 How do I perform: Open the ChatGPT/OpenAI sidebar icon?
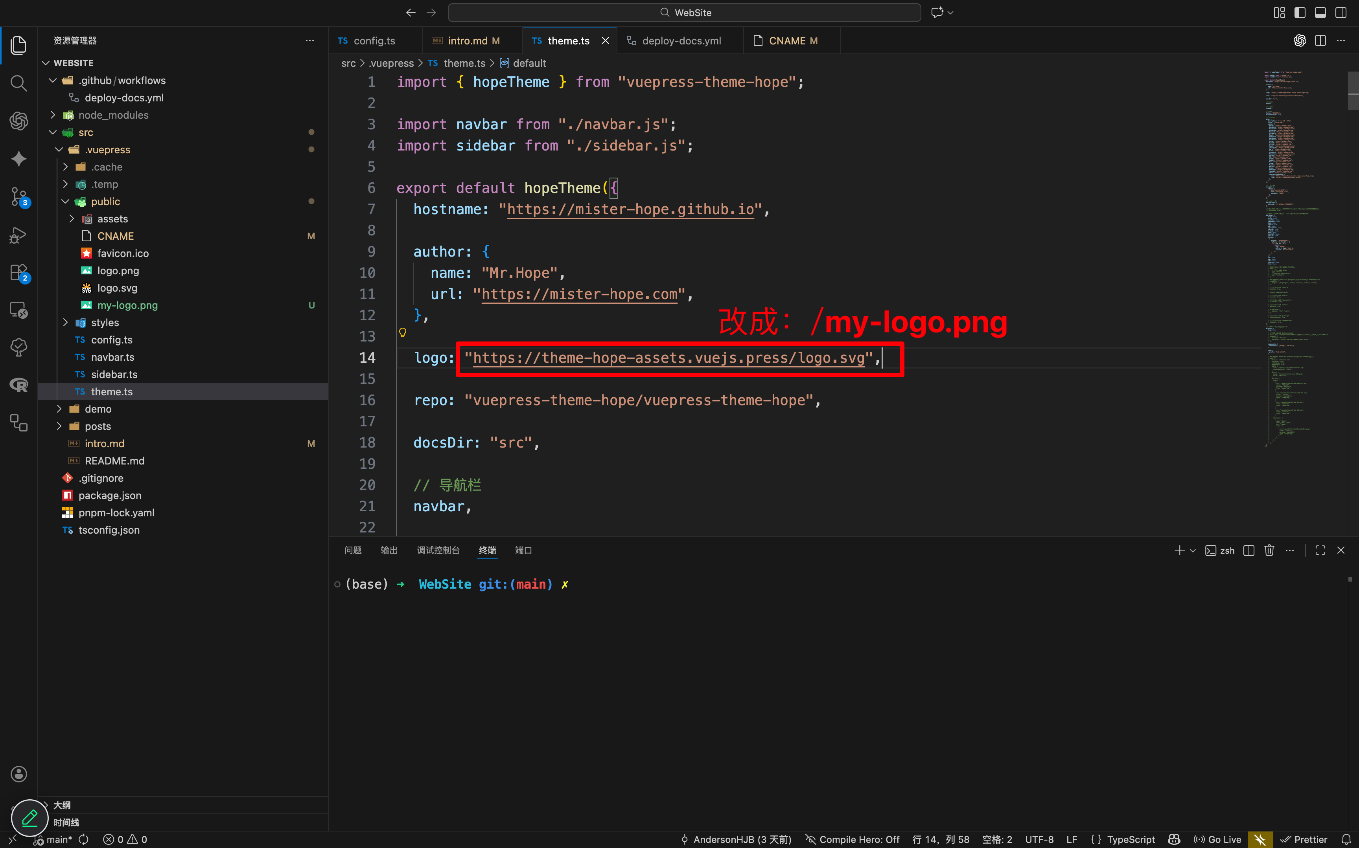pos(18,121)
